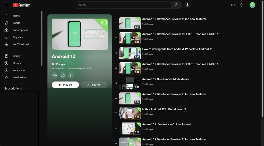The width and height of the screenshot is (264, 146).
Task: Open the Create video icon
Action: point(233,5)
